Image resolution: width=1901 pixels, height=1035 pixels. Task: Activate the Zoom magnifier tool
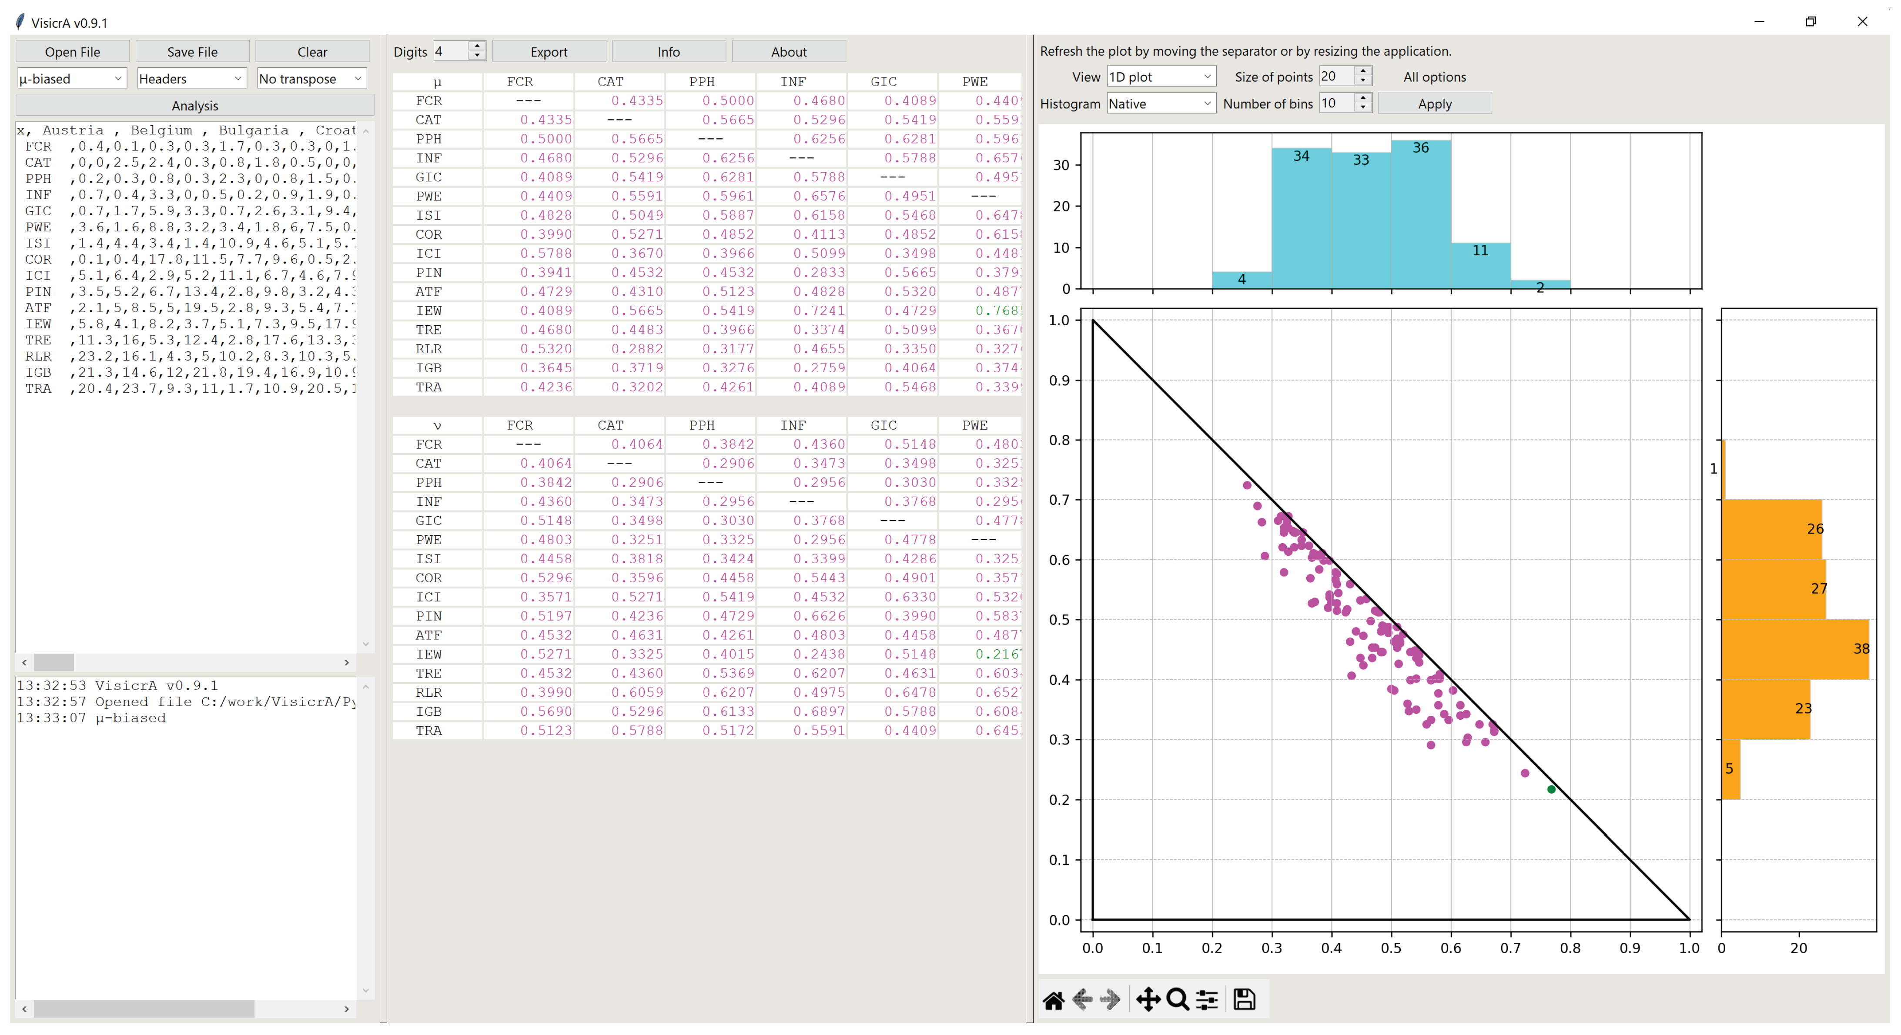click(1178, 1000)
